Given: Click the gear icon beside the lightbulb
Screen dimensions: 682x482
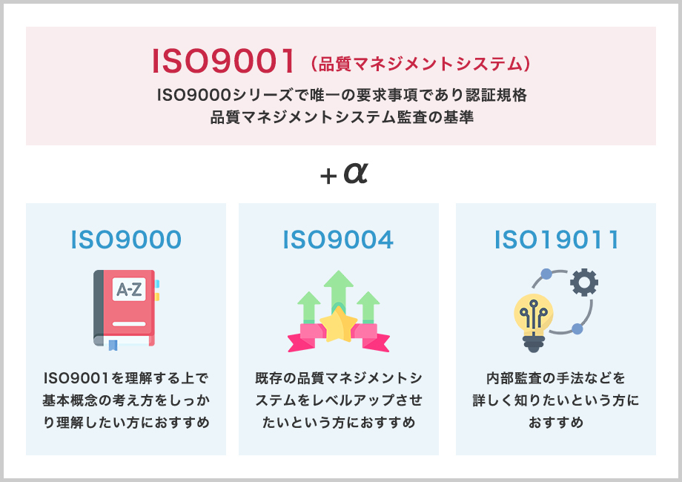Looking at the screenshot, I should point(584,283).
